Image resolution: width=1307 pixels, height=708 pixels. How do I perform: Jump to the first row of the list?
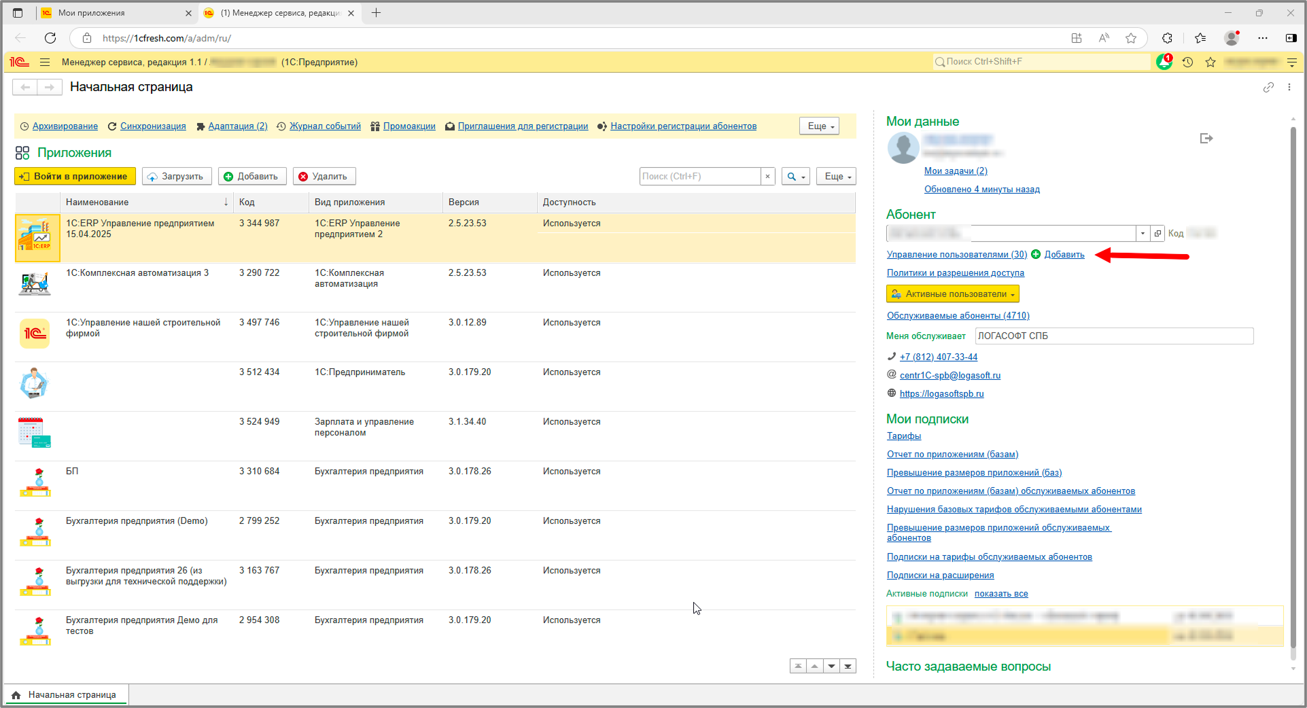tap(798, 666)
